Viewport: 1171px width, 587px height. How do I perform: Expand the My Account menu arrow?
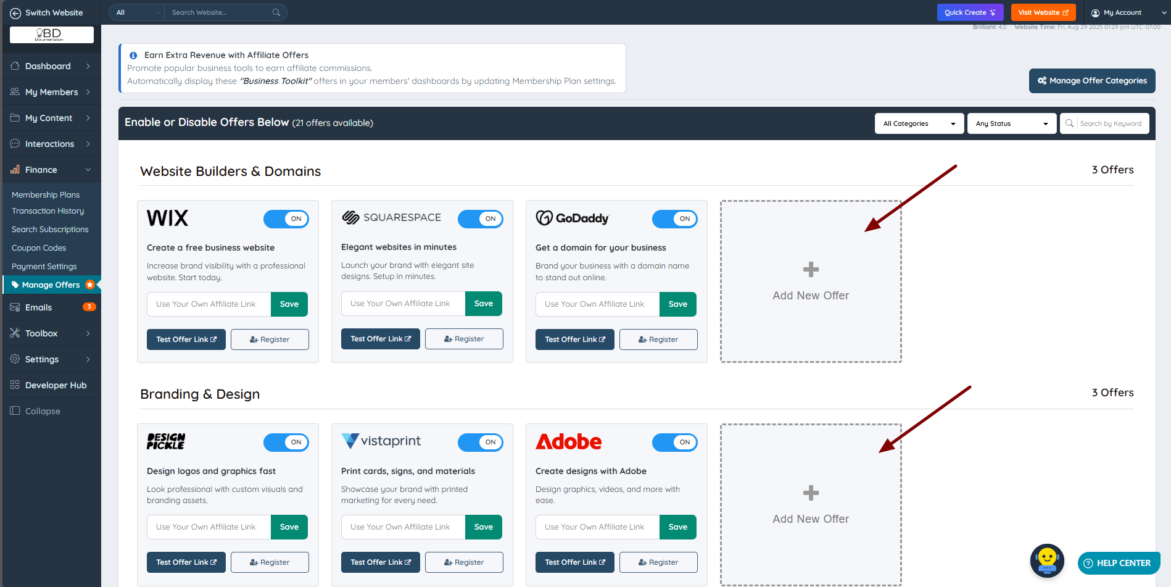[1164, 13]
